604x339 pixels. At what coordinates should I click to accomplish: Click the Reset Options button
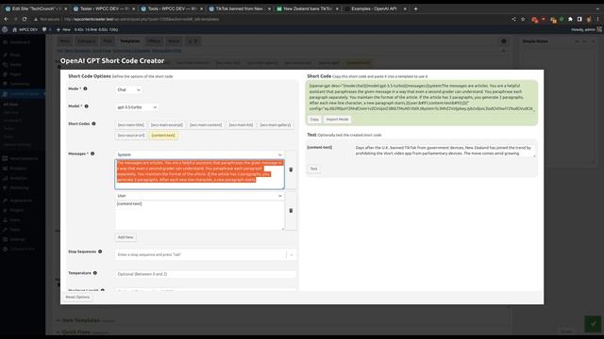[77, 298]
